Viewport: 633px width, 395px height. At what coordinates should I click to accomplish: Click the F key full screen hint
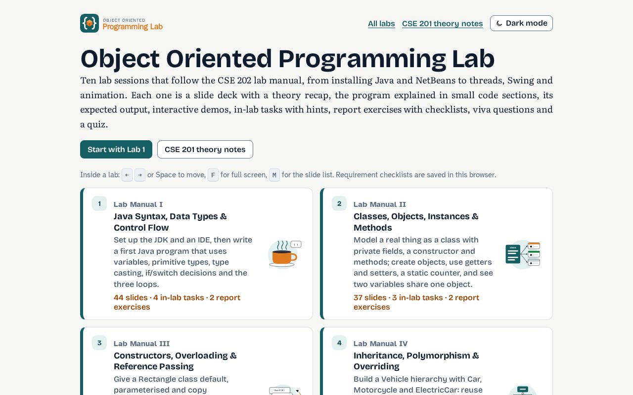pos(213,175)
